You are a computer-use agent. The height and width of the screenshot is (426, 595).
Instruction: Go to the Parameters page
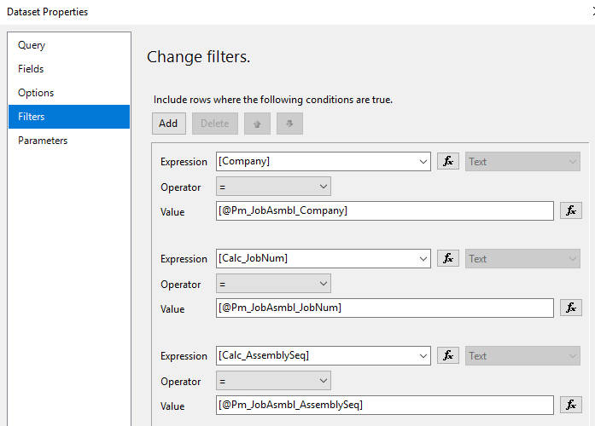click(43, 141)
